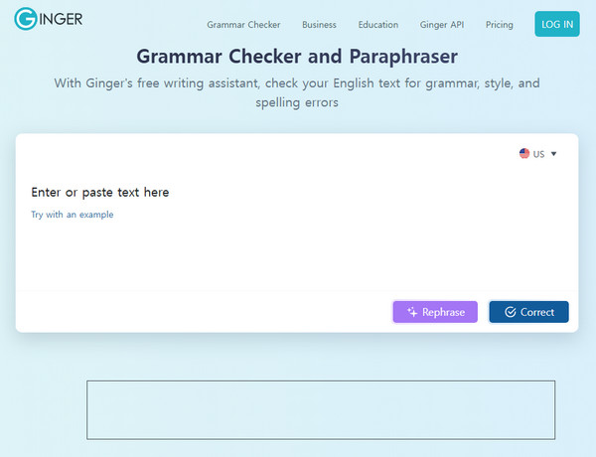Expand the US language dropdown arrow
The width and height of the screenshot is (596, 457).
553,154
